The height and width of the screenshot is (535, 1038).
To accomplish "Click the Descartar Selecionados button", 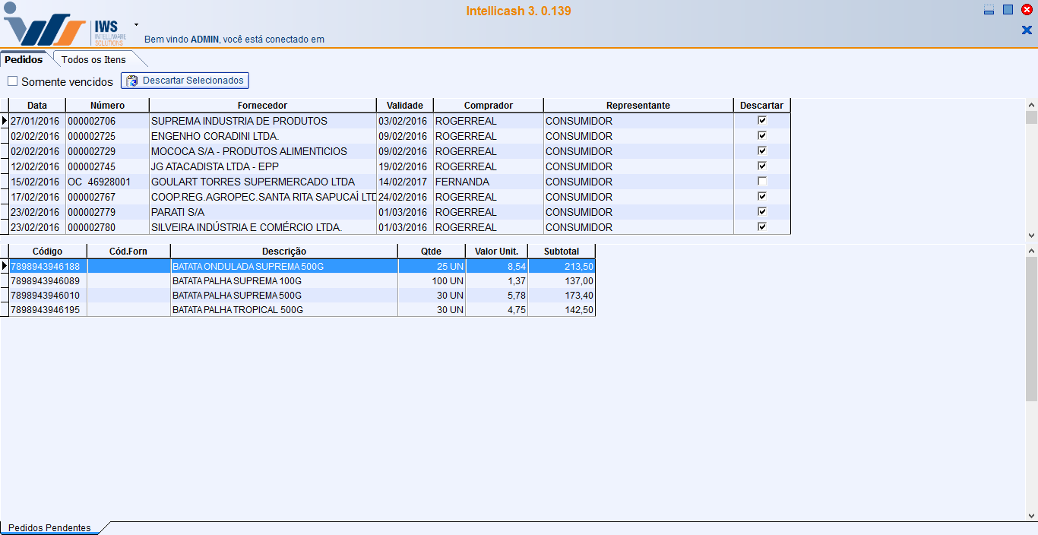I will (185, 81).
